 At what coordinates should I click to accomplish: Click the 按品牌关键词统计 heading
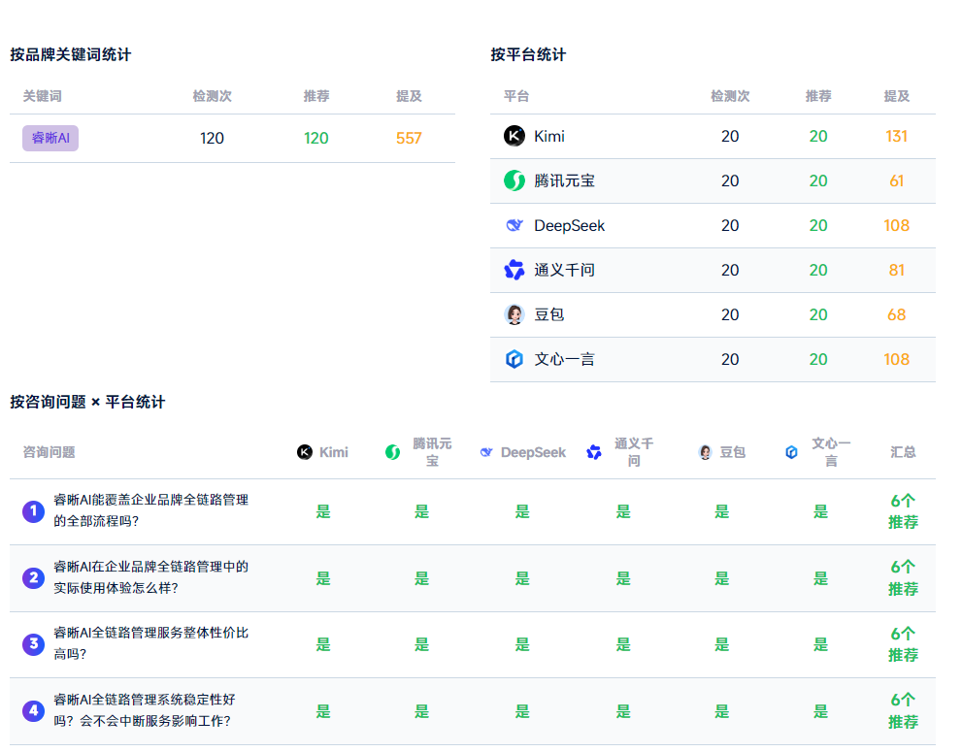(x=71, y=54)
